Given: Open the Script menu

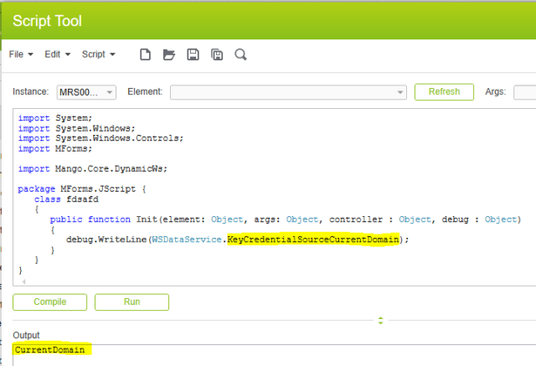Looking at the screenshot, I should 98,54.
